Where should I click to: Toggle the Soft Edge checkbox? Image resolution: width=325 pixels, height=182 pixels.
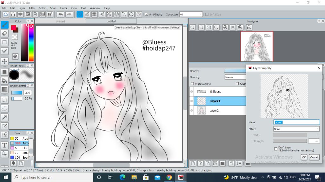point(207,15)
